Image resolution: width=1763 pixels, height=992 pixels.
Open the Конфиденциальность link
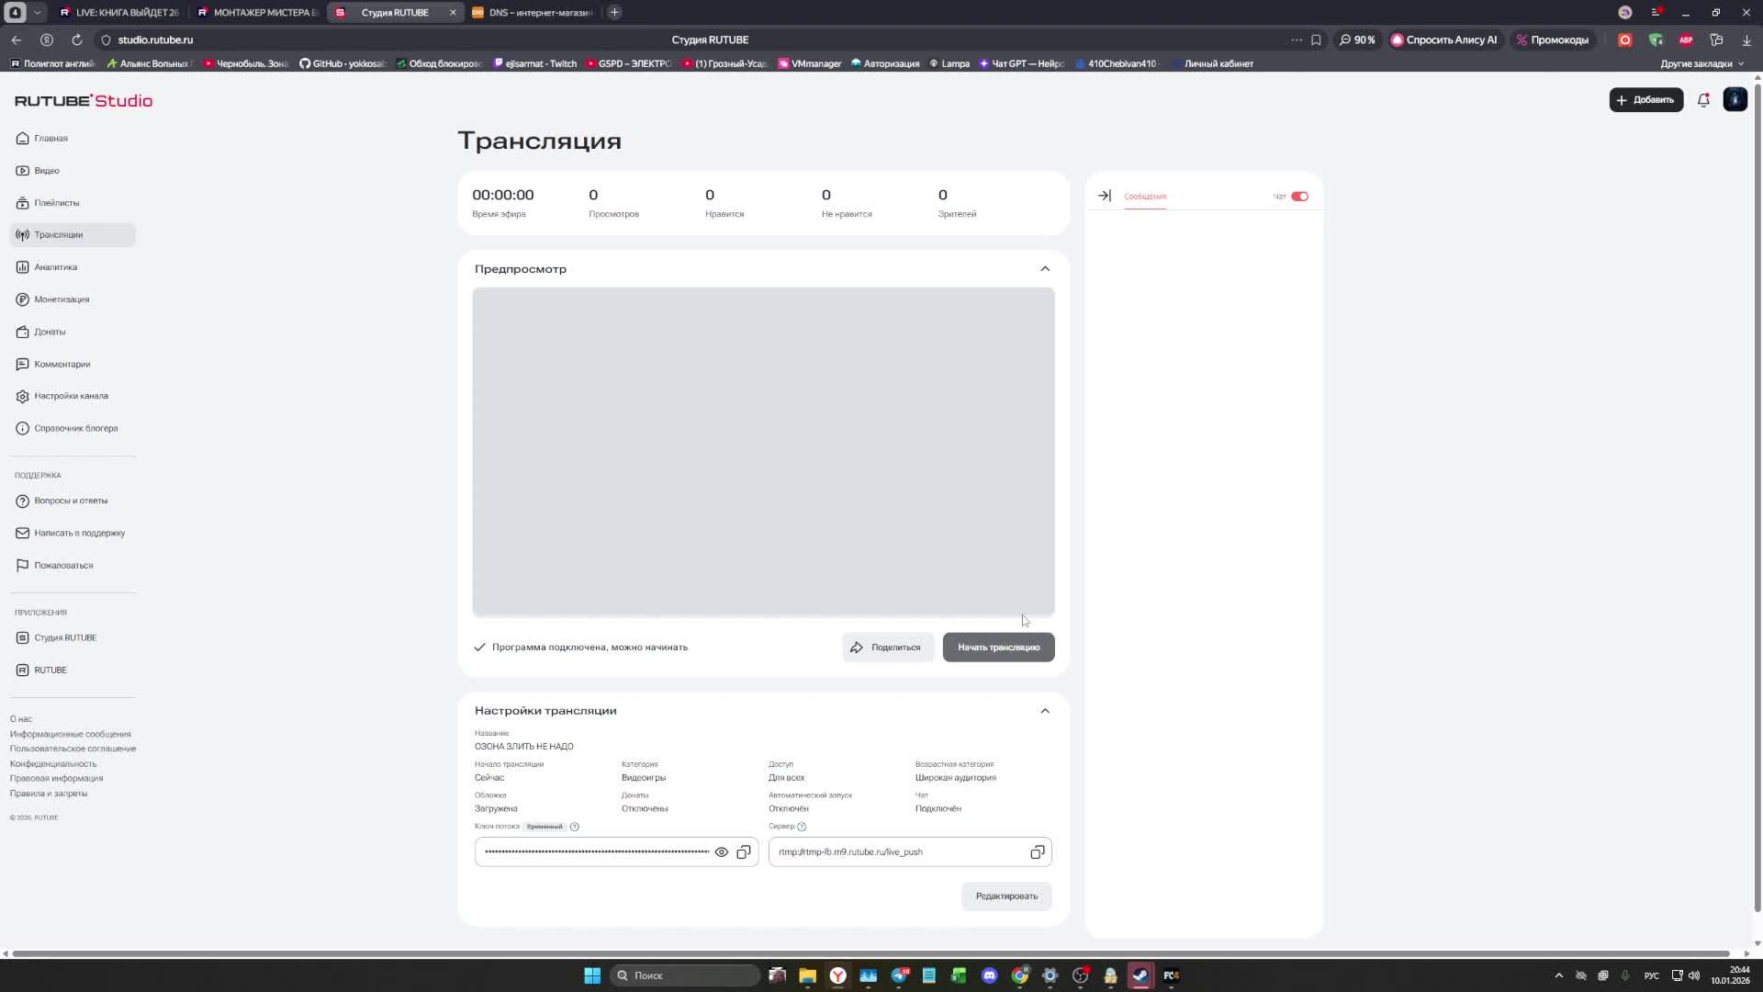click(x=53, y=763)
